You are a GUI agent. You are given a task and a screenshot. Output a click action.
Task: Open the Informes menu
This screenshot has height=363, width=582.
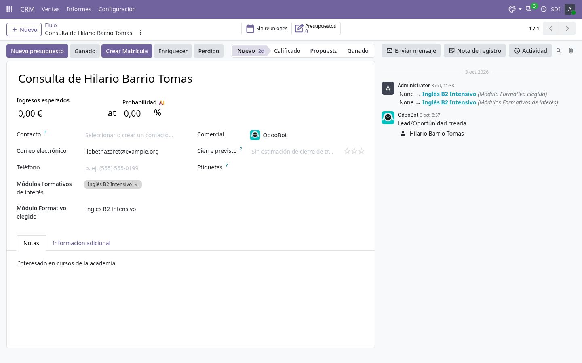(x=79, y=9)
